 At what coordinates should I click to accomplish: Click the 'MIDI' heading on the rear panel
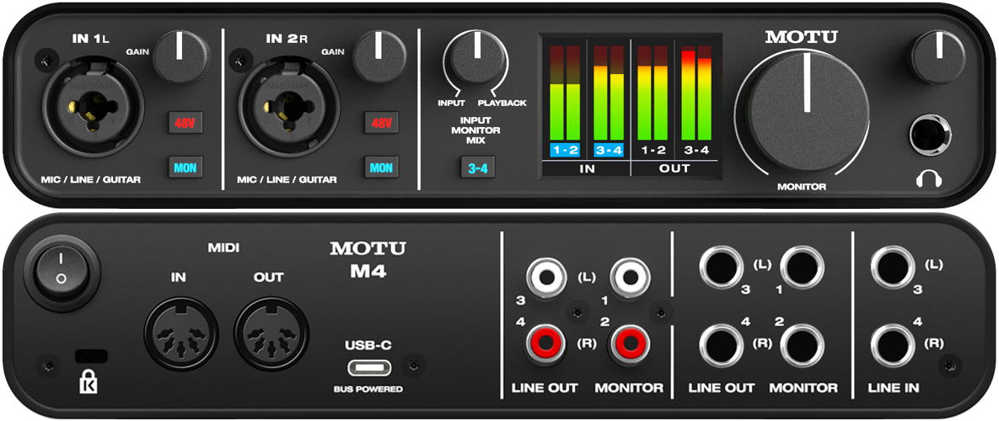[x=223, y=248]
